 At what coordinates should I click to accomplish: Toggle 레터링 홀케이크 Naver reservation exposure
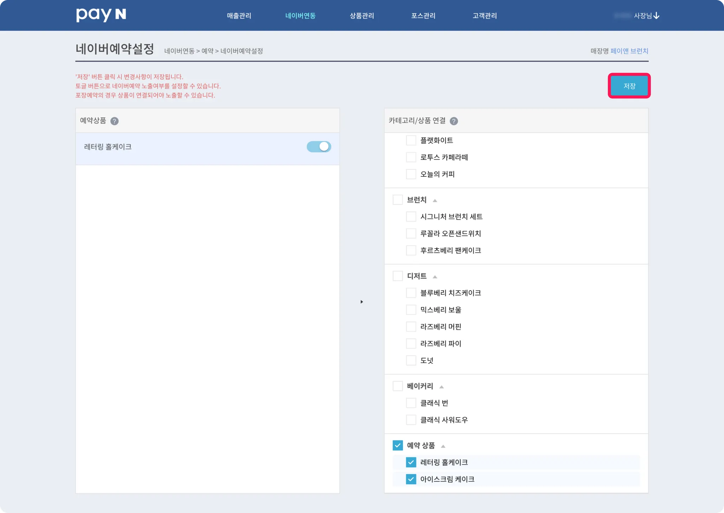319,147
